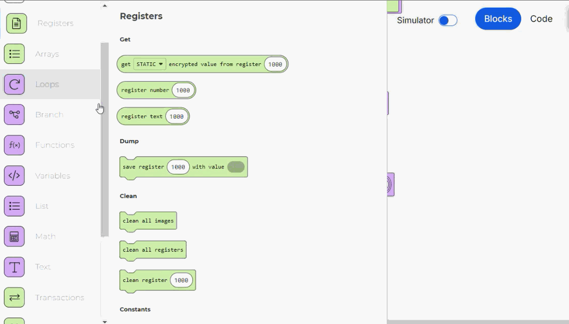Select the Variables code icon
Screen dimensions: 569x324
pyautogui.click(x=14, y=176)
